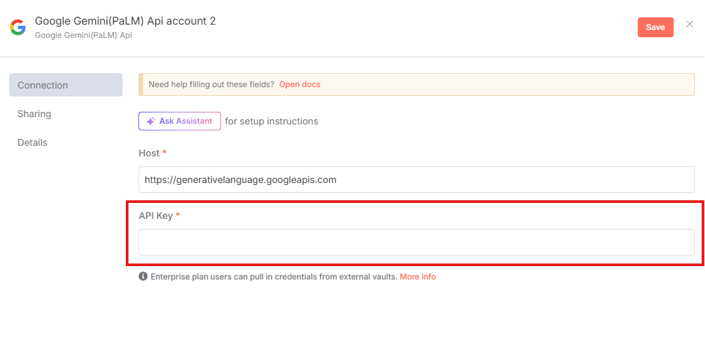Follow the More info link
This screenshot has width=705, height=344.
click(417, 276)
